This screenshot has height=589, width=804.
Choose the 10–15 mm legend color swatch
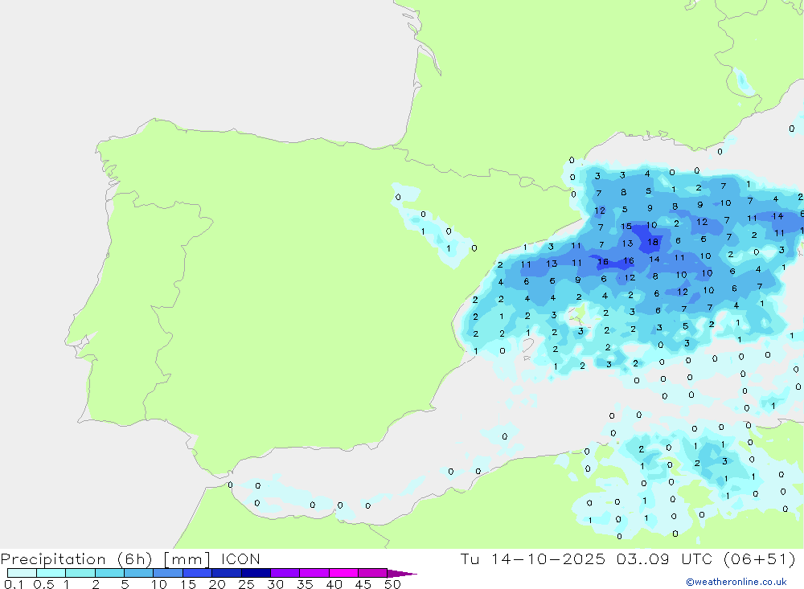tap(168, 573)
